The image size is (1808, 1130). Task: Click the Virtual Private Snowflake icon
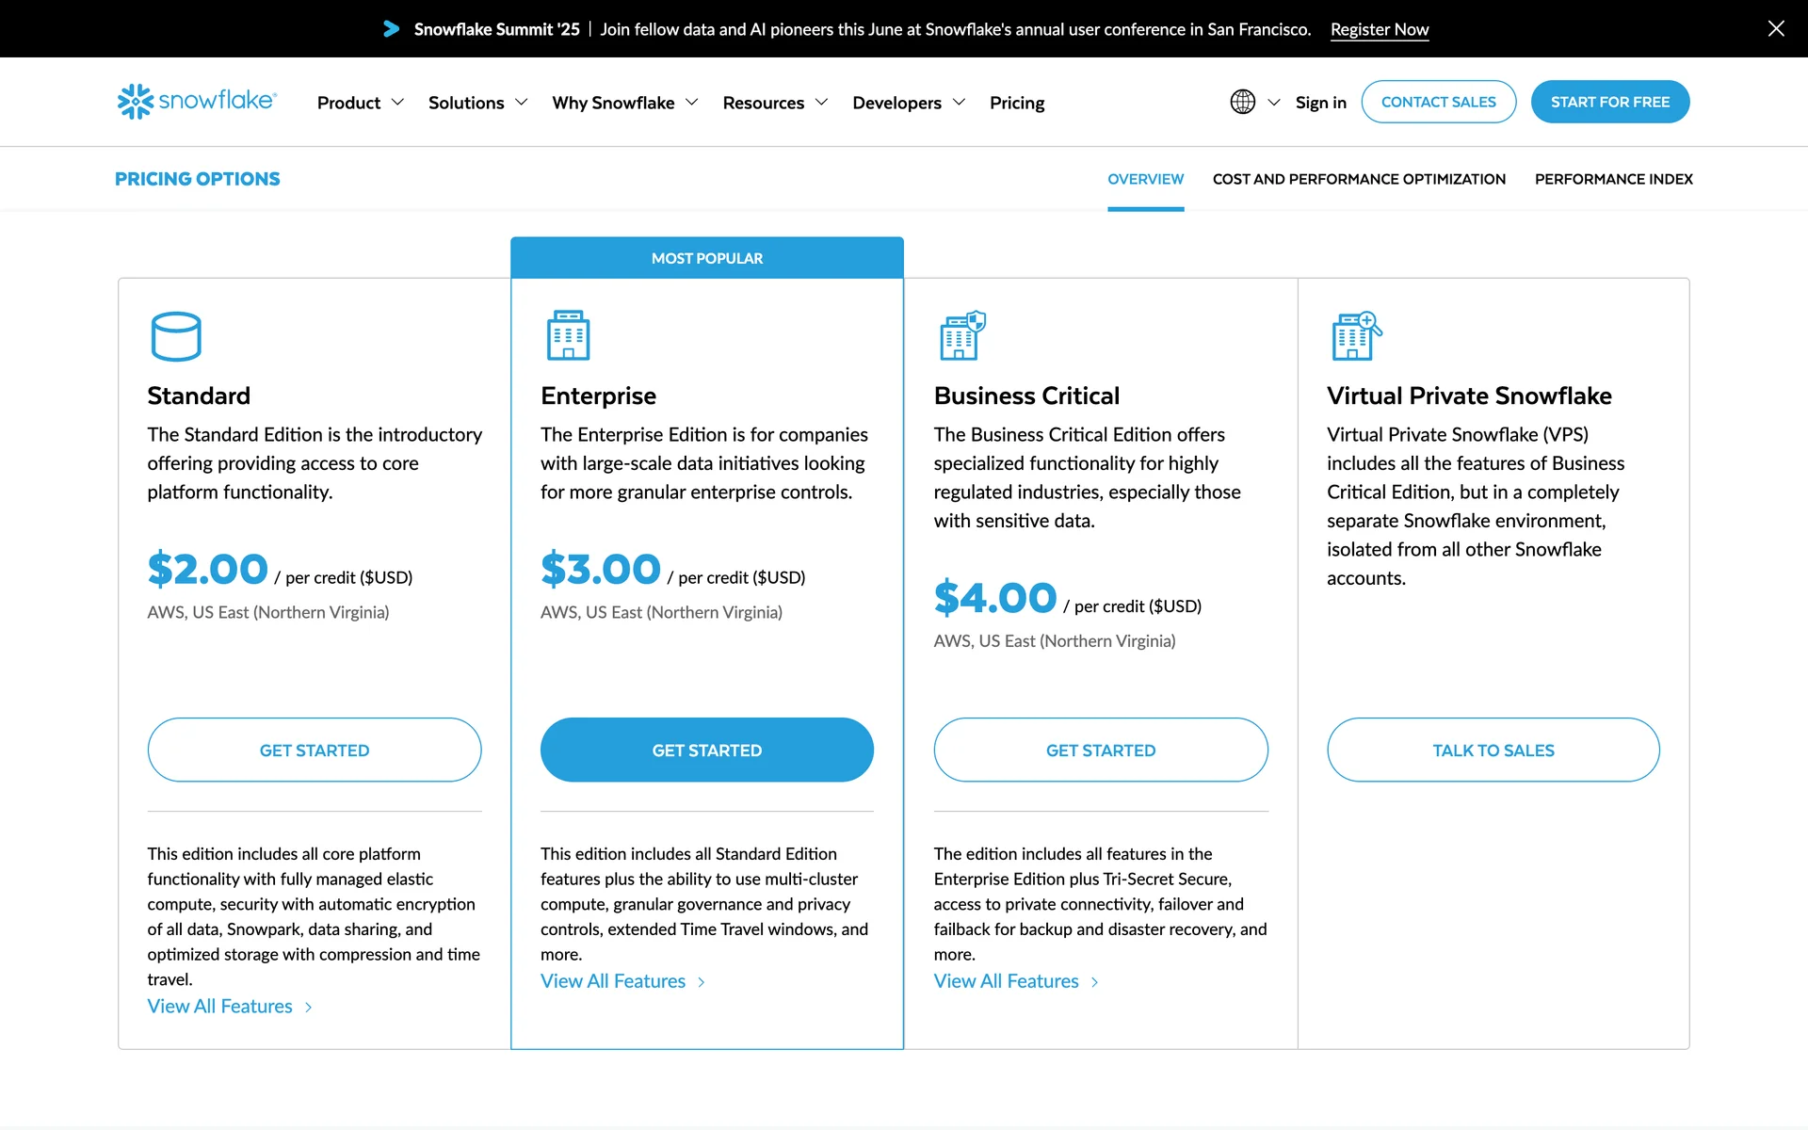coord(1355,335)
